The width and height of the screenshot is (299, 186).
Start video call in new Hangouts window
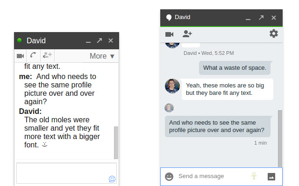pos(169,34)
